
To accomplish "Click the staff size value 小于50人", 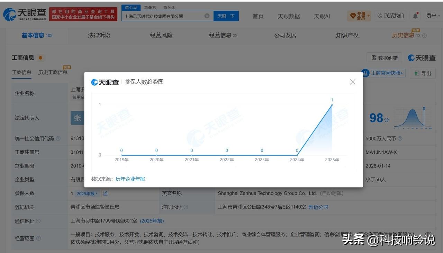I will click(376, 180).
